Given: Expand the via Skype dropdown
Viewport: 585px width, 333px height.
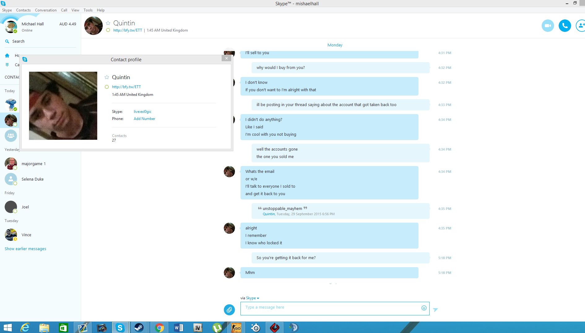Looking at the screenshot, I should (x=252, y=298).
